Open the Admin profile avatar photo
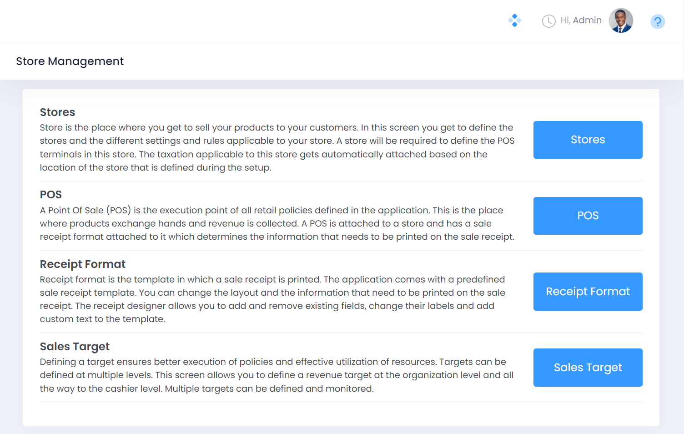This screenshot has height=434, width=684. 621,20
